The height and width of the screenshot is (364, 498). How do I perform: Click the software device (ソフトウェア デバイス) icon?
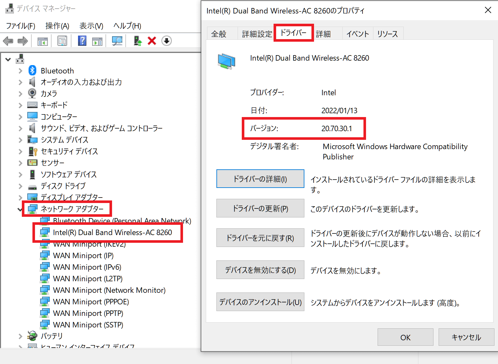tap(32, 174)
